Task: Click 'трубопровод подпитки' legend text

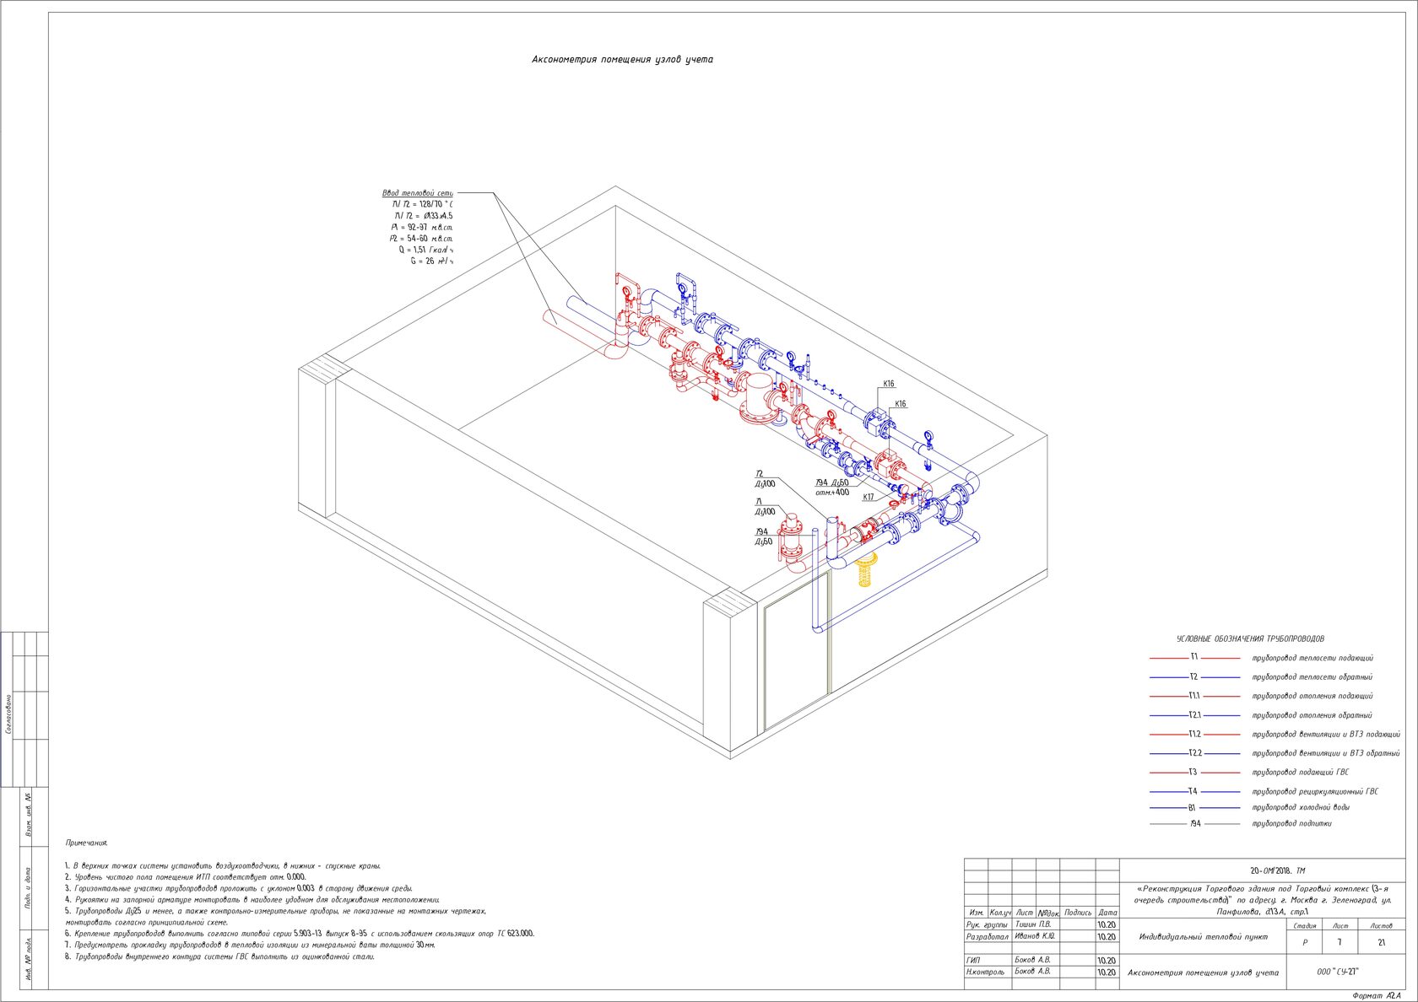Action: tap(1292, 824)
